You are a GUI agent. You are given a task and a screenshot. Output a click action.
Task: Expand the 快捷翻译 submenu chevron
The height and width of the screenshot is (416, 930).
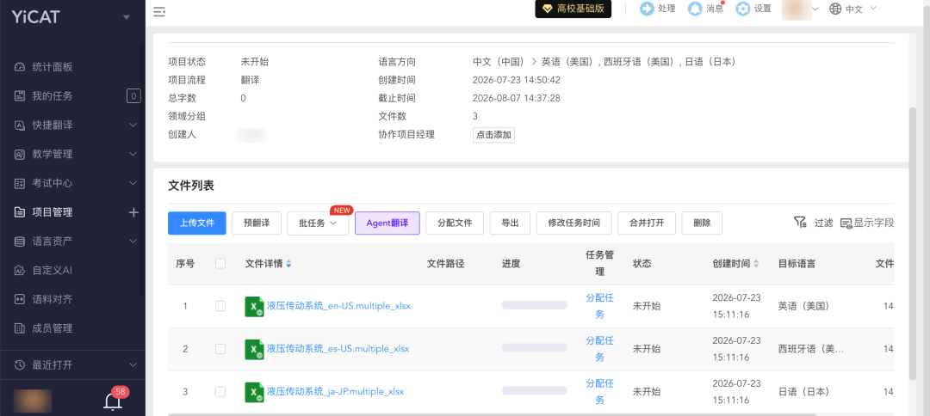(133, 125)
